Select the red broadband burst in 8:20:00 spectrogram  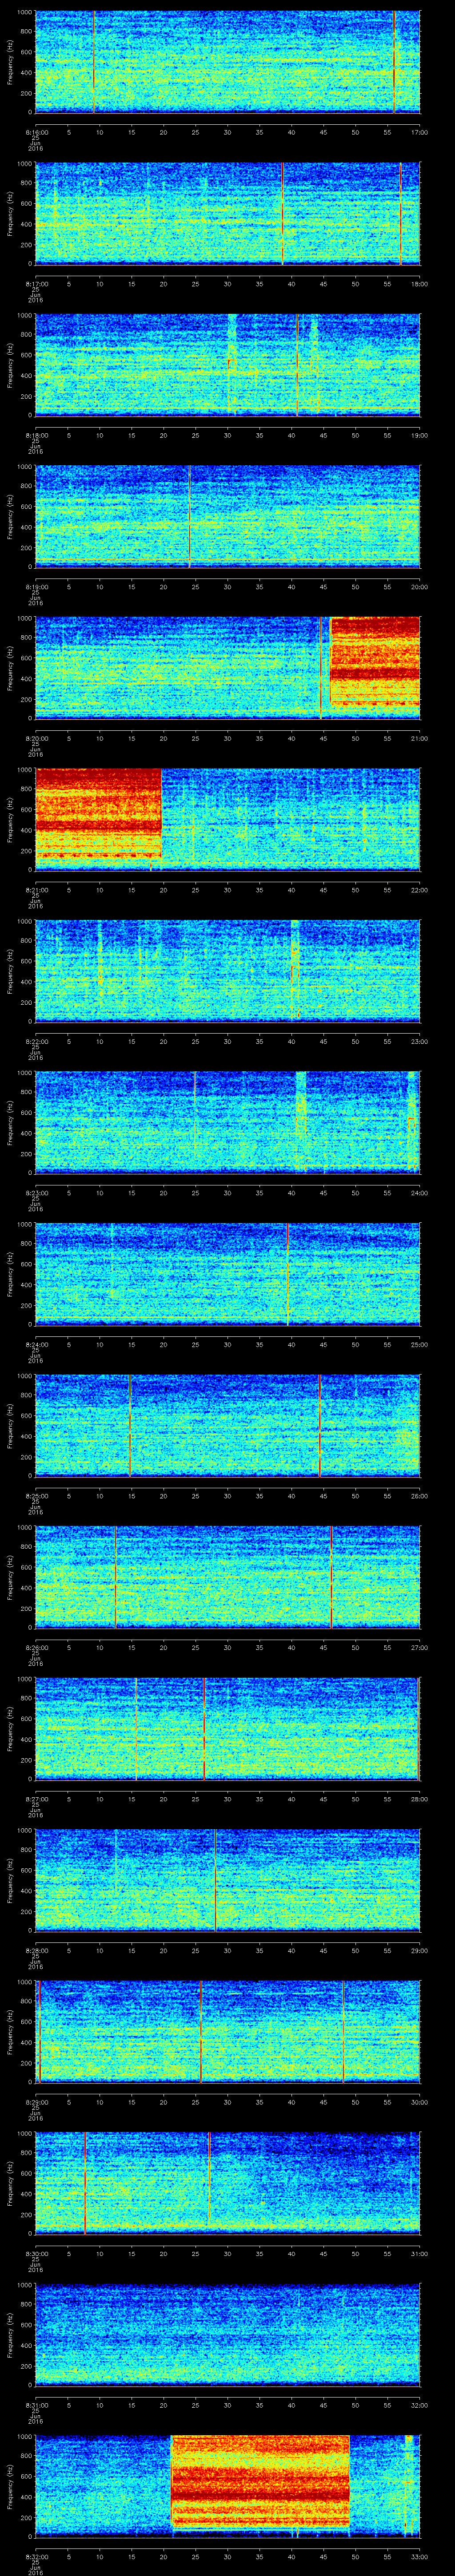coord(374,662)
